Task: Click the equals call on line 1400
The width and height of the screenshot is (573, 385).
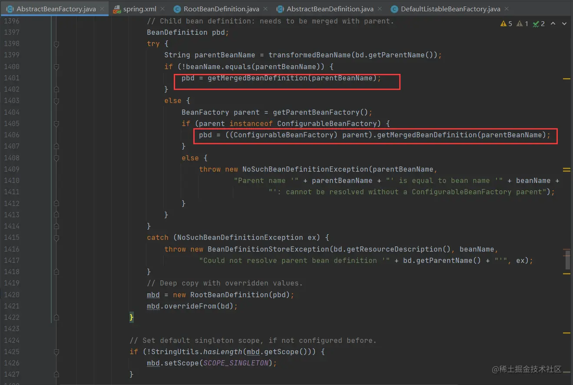Action: click(238, 66)
